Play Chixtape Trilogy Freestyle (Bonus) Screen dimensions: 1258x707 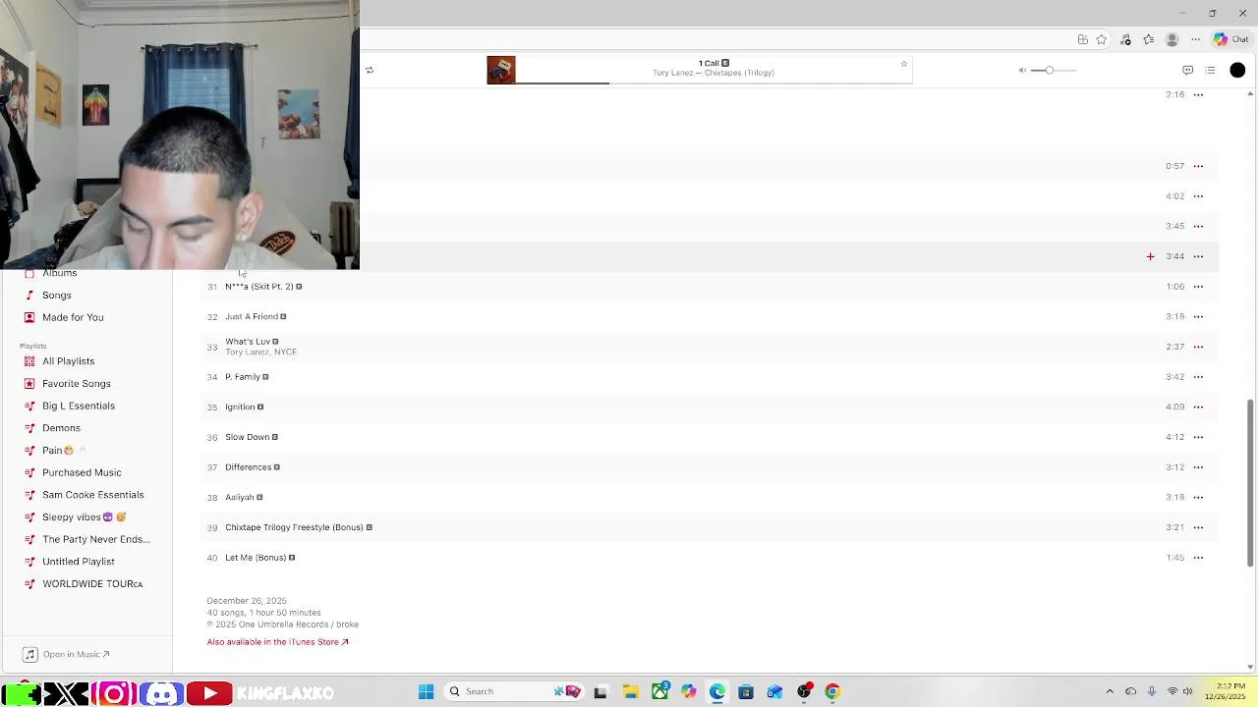294,527
